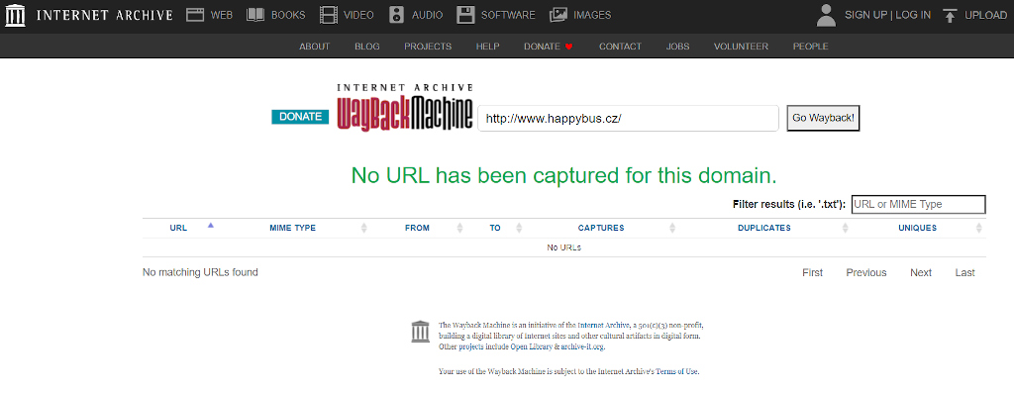The width and height of the screenshot is (1014, 393).
Task: Click the Internet Archive building logo icon
Action: click(x=16, y=15)
